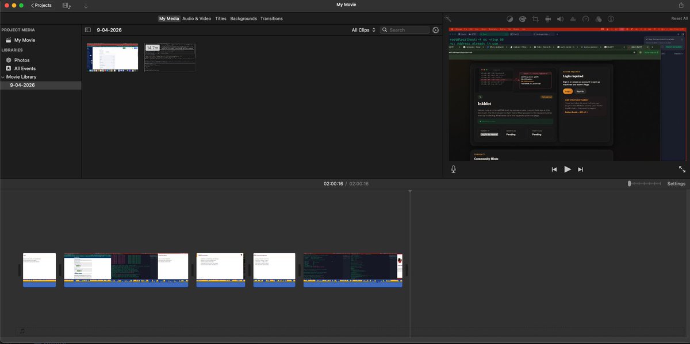690x344 pixels.
Task: Click the My Movie window title
Action: [x=347, y=5]
